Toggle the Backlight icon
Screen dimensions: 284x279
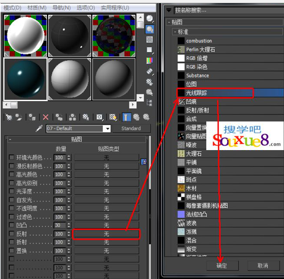click(150, 29)
